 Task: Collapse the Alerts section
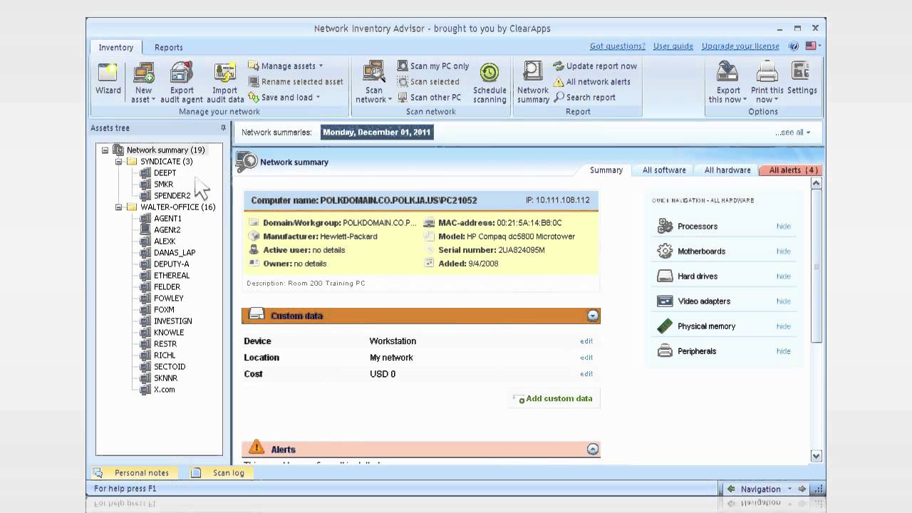pyautogui.click(x=592, y=449)
